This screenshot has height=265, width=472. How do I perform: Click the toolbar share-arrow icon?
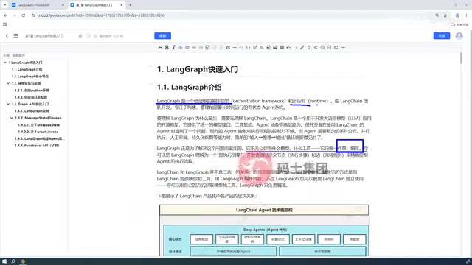[316, 47]
